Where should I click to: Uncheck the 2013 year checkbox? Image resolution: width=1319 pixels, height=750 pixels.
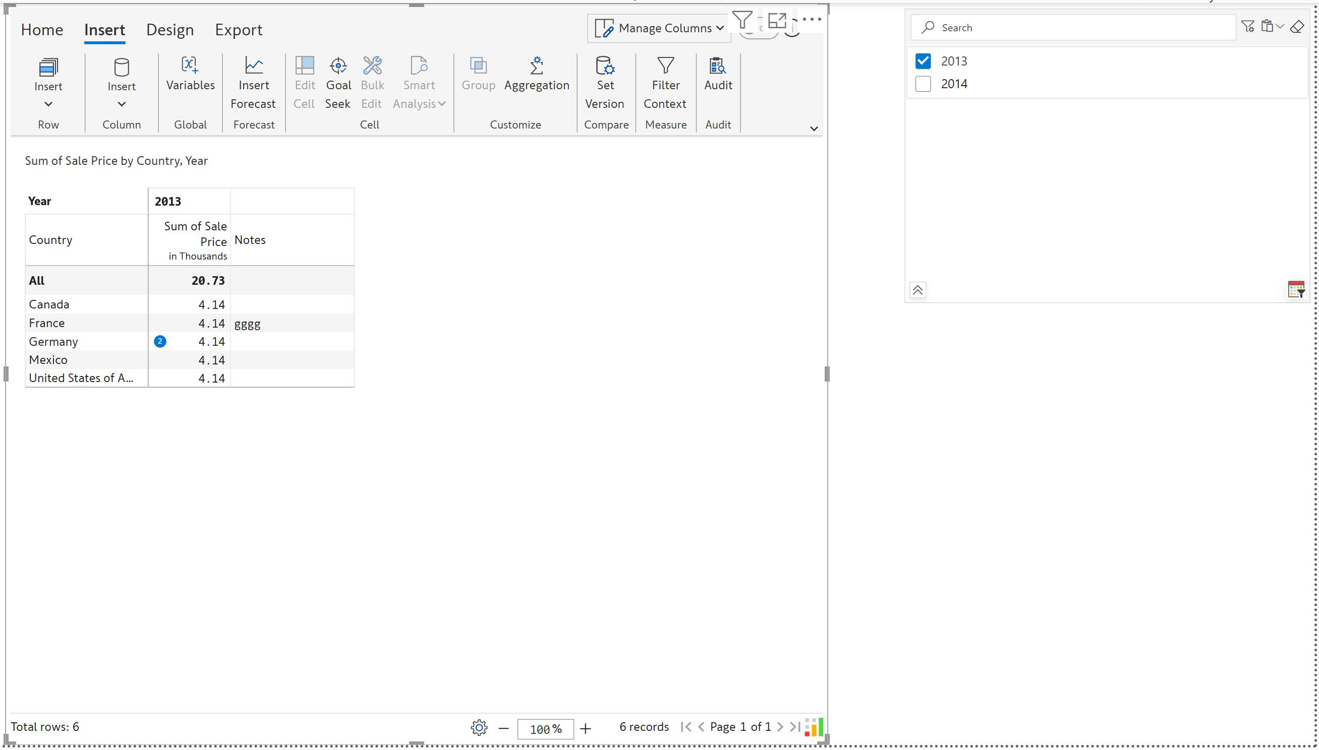click(923, 61)
